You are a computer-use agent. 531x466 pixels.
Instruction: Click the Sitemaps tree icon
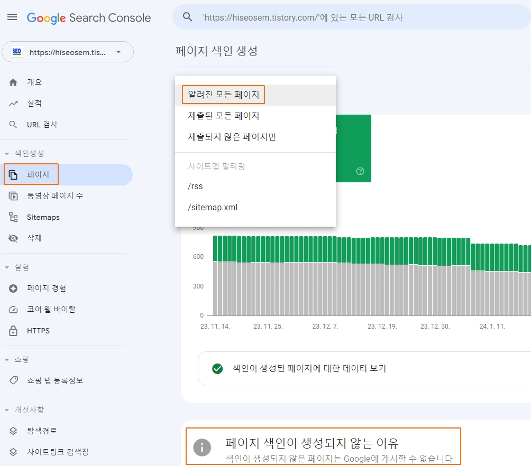click(x=14, y=217)
